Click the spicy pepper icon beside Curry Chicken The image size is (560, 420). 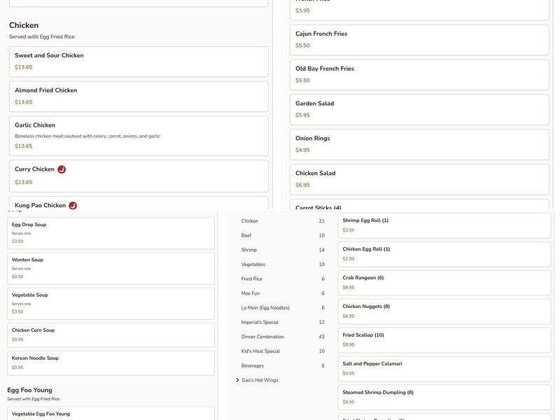62,169
